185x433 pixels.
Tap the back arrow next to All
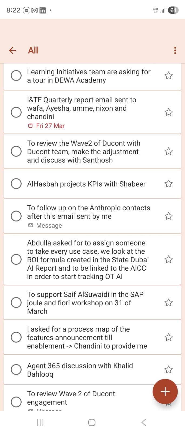13,50
